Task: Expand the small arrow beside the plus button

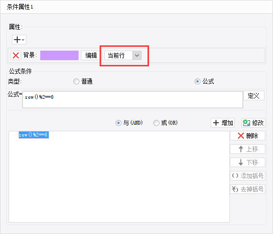Action: tap(23, 40)
